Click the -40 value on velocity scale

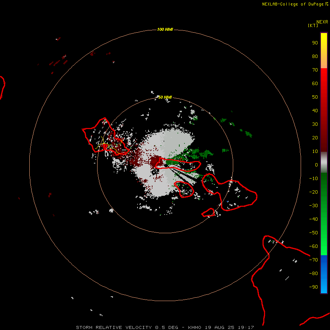pyautogui.click(x=313, y=219)
